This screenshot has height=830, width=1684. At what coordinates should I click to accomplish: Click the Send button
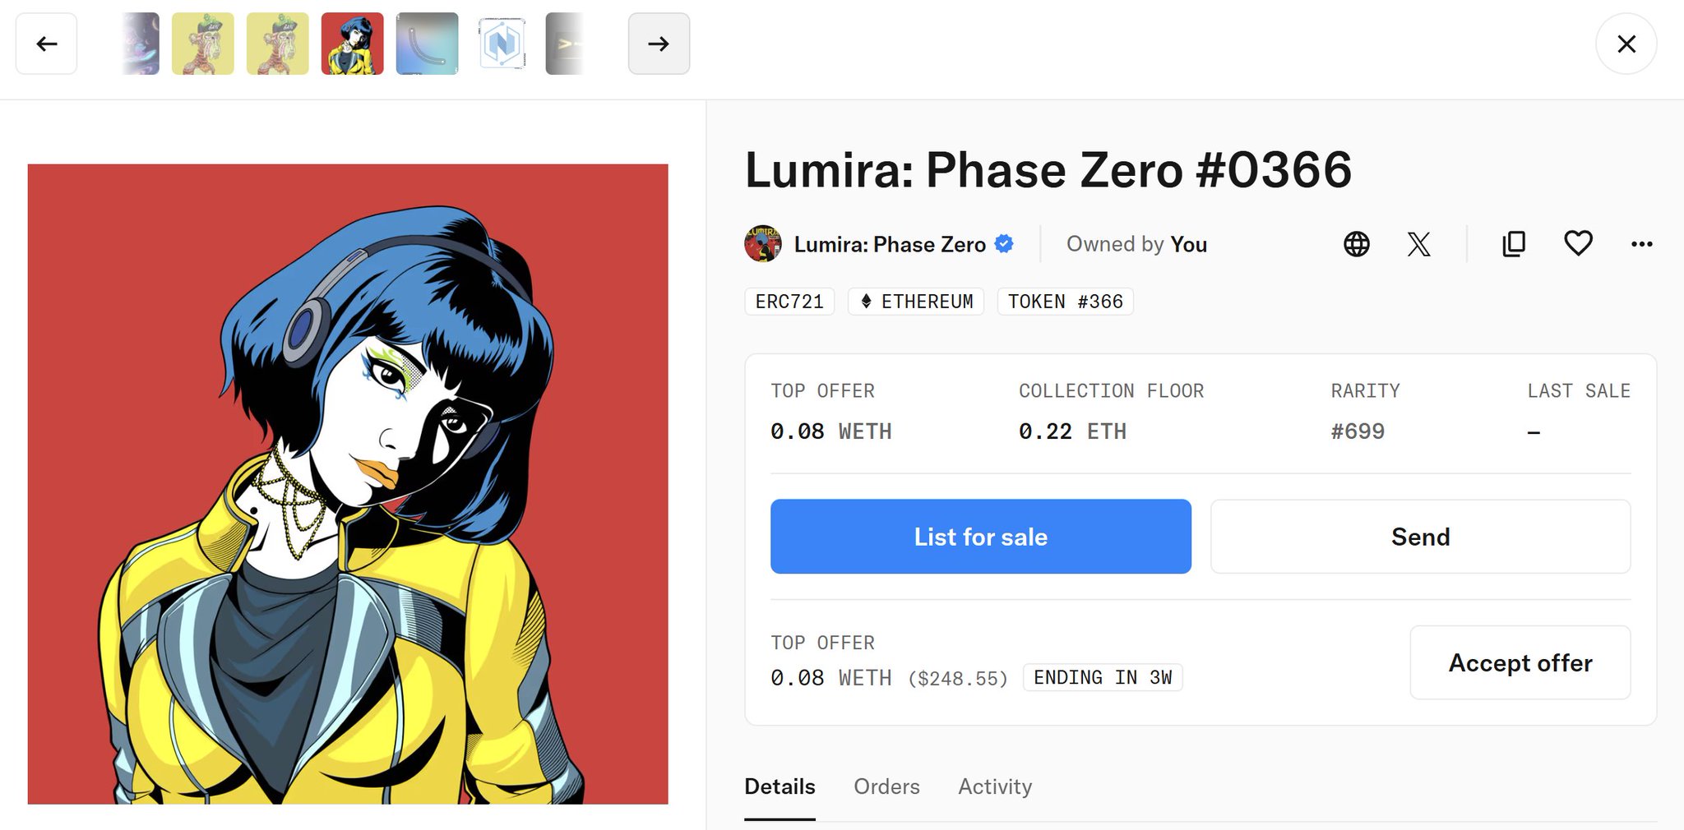1420,537
